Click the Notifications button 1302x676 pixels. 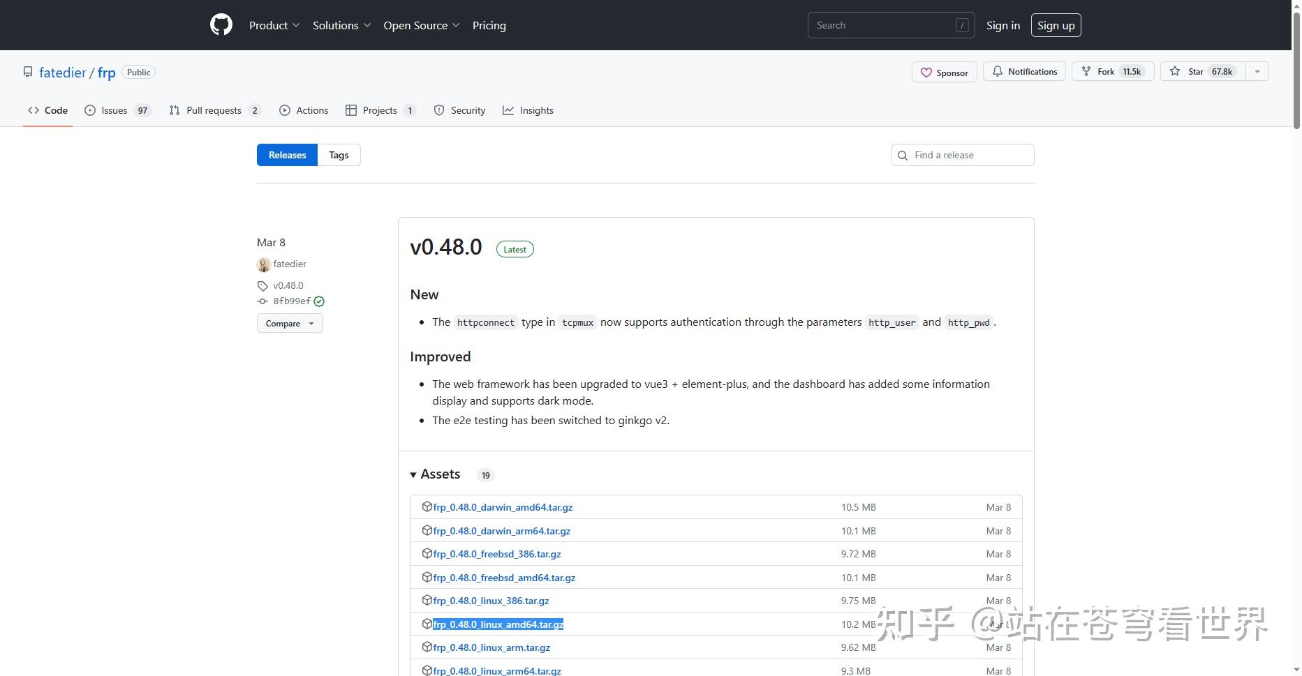(x=1024, y=71)
